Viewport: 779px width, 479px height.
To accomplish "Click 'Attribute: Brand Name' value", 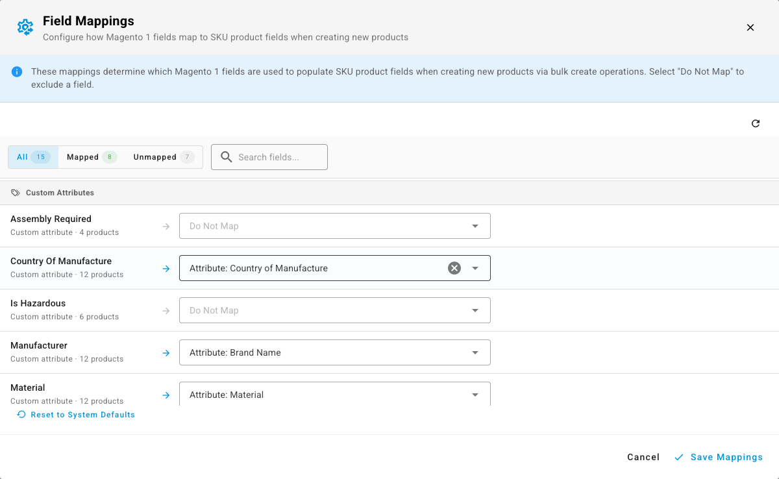I will click(x=235, y=352).
